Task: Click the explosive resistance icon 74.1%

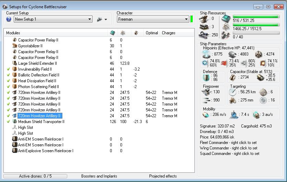Action: [x=263, y=63]
